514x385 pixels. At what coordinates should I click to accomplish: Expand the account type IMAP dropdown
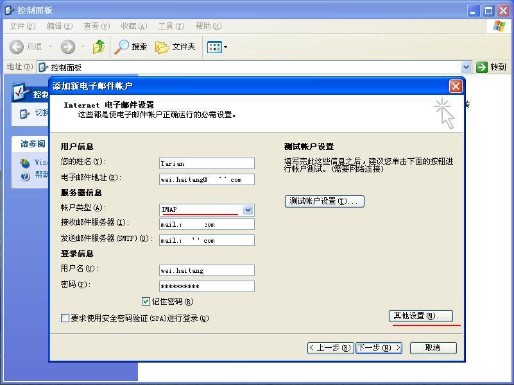coord(248,210)
